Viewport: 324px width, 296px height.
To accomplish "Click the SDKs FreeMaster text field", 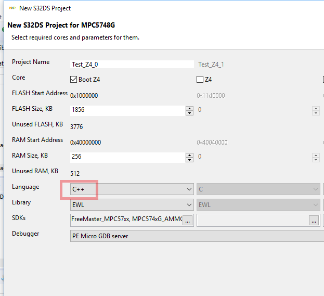I will tap(126, 220).
